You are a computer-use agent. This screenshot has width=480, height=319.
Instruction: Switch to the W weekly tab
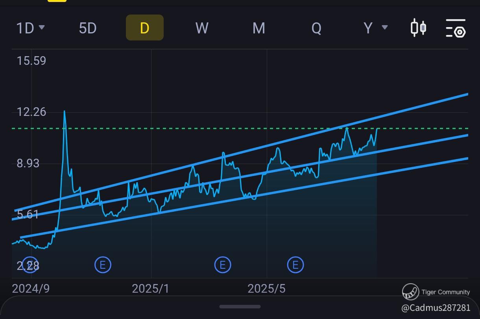coord(202,28)
